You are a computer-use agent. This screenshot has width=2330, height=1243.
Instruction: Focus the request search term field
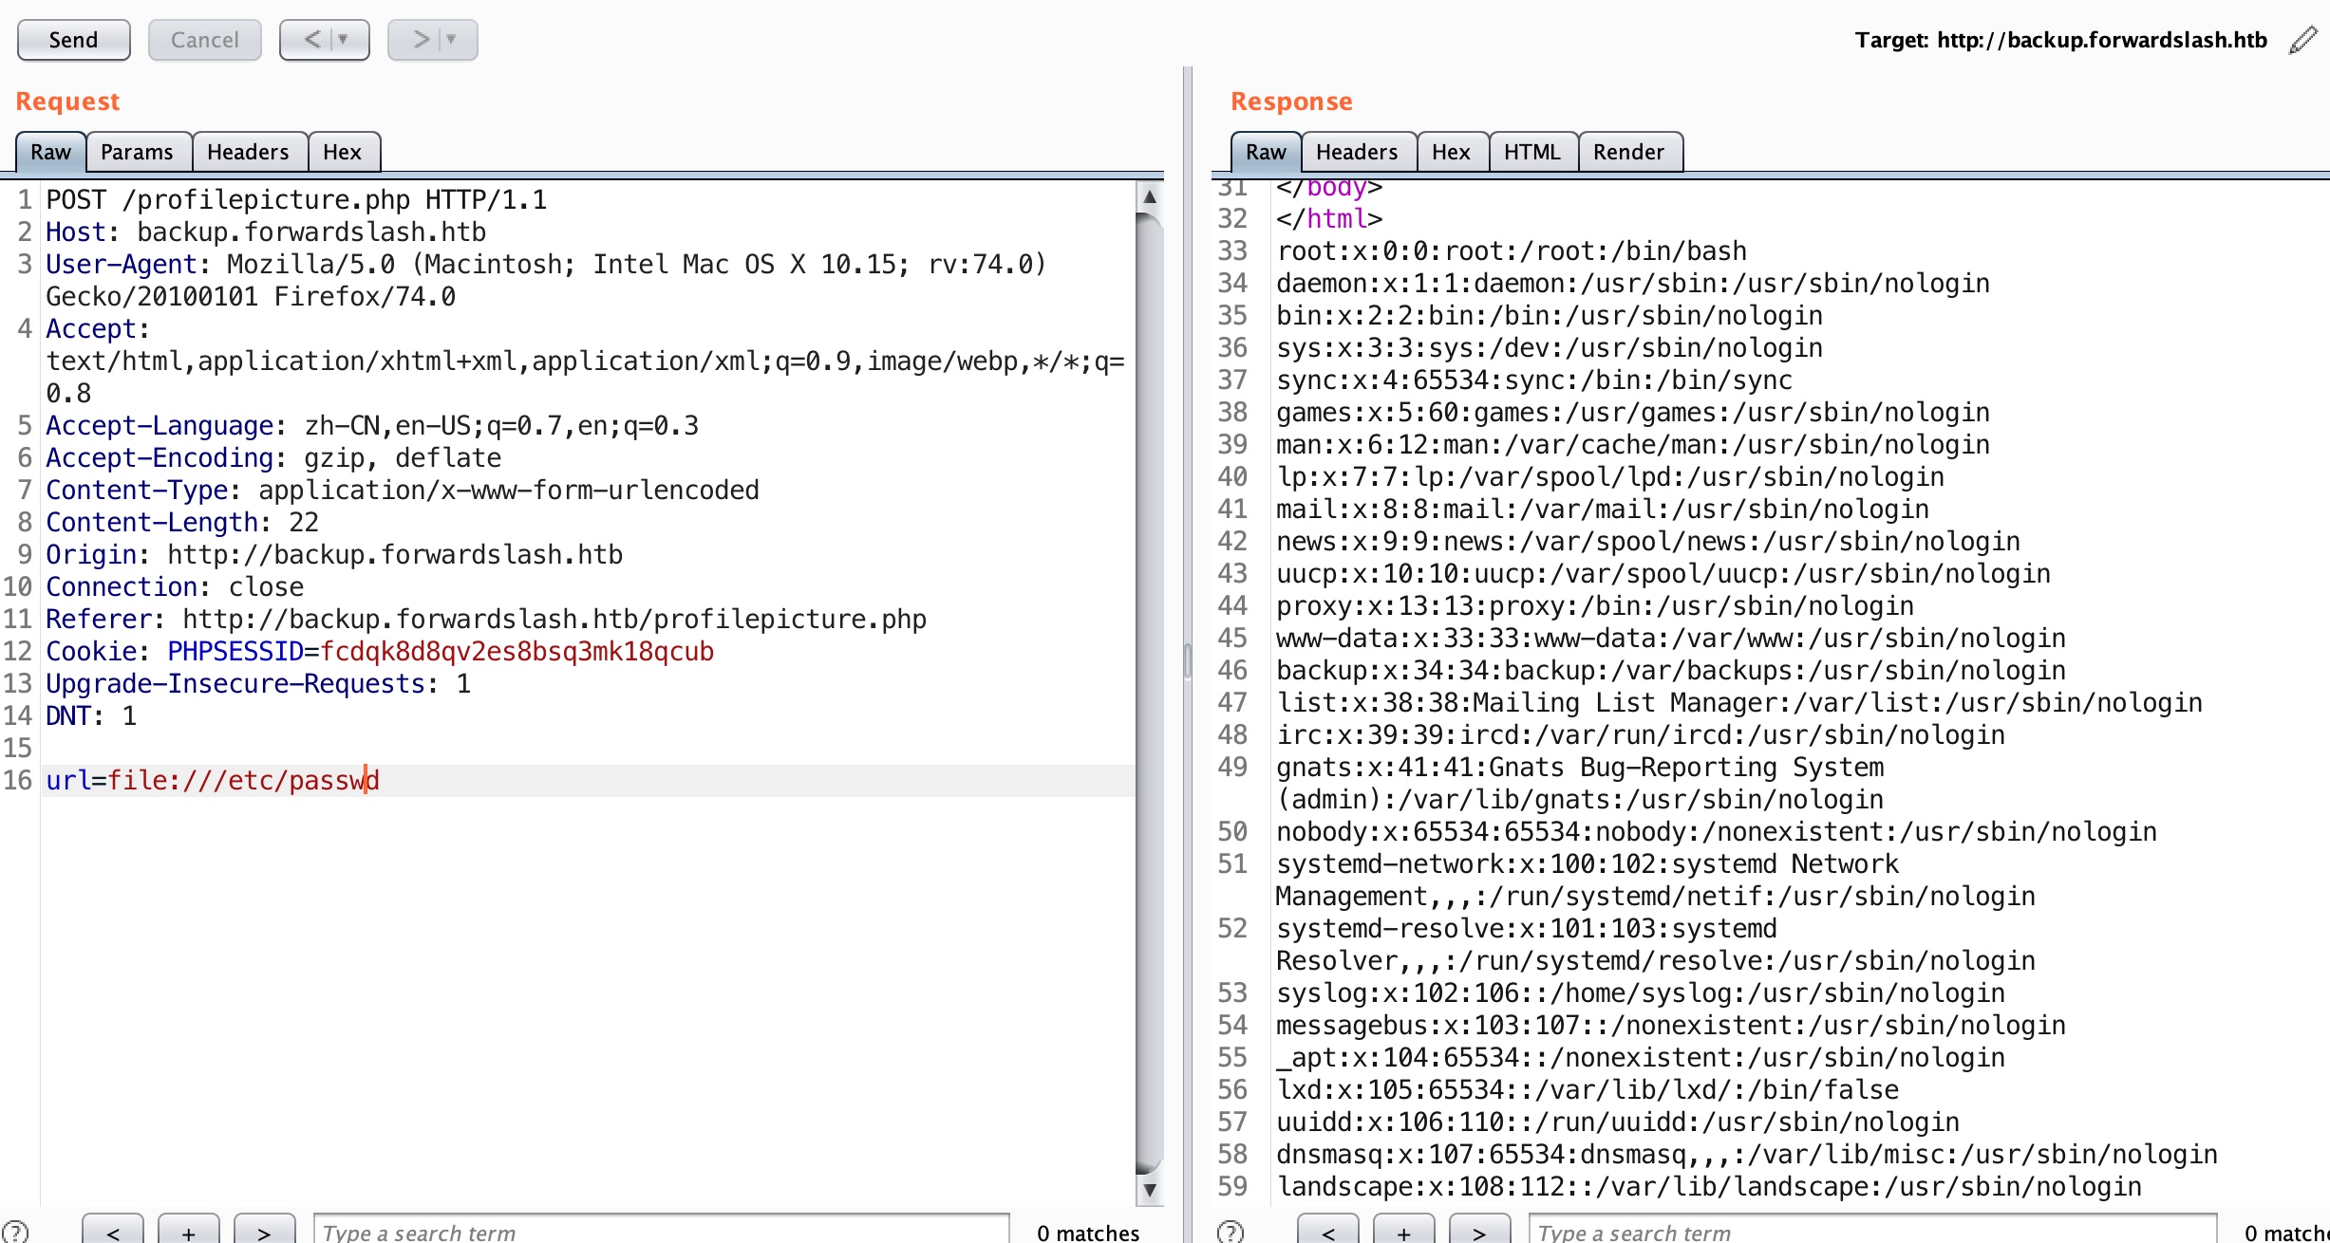point(660,1232)
